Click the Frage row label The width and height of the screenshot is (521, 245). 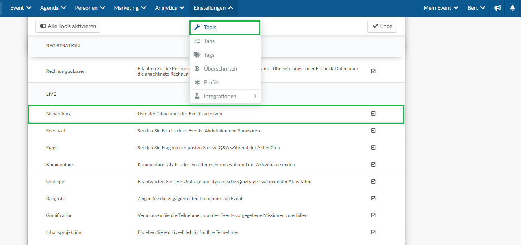click(x=52, y=148)
